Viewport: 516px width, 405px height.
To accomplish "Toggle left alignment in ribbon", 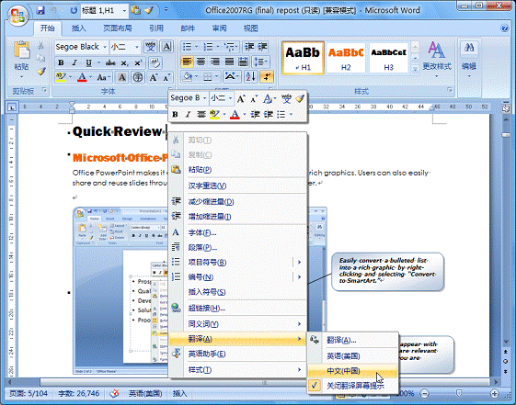I will (187, 62).
